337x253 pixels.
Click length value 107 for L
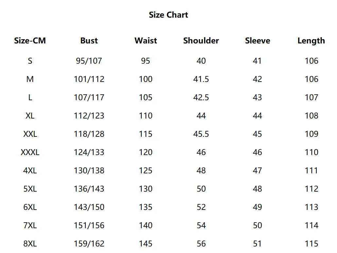(311, 97)
